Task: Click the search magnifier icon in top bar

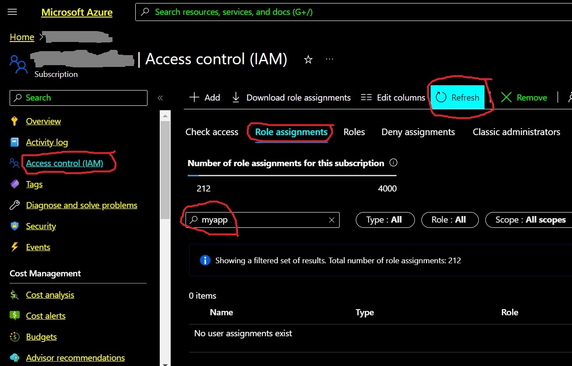Action: 145,12
